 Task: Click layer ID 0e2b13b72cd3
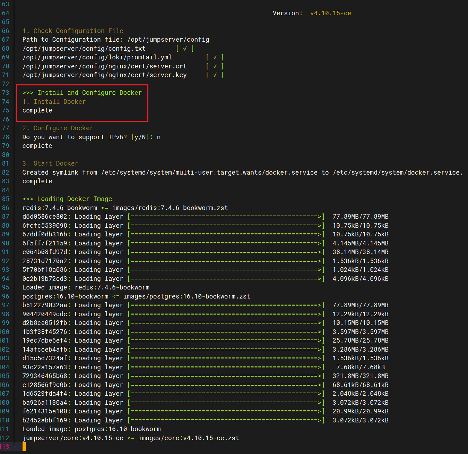coord(45,279)
